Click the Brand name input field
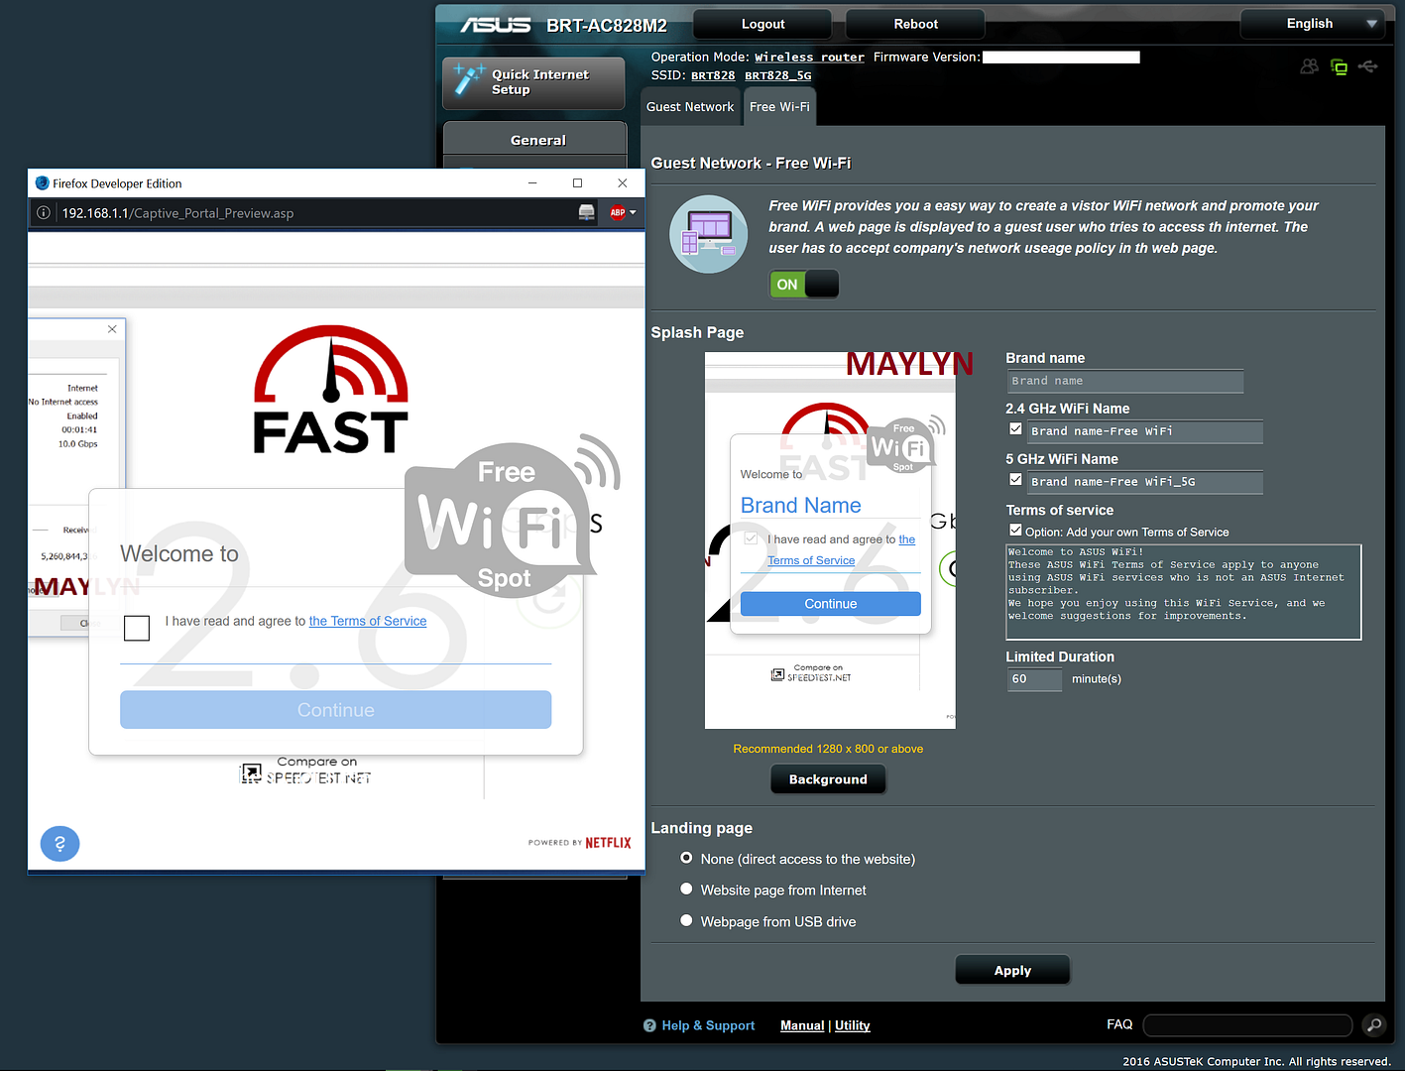This screenshot has height=1071, width=1405. coord(1124,381)
